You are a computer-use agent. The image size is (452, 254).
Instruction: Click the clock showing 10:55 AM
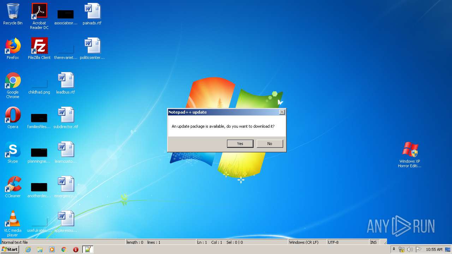click(434, 249)
